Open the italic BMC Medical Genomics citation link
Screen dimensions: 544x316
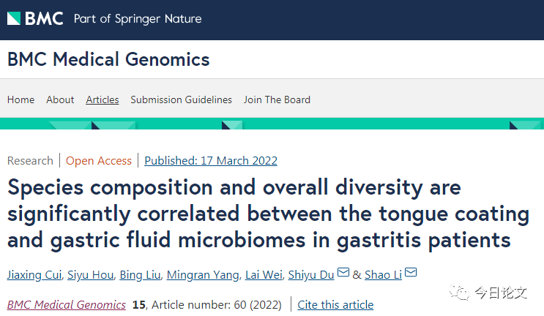coord(66,305)
